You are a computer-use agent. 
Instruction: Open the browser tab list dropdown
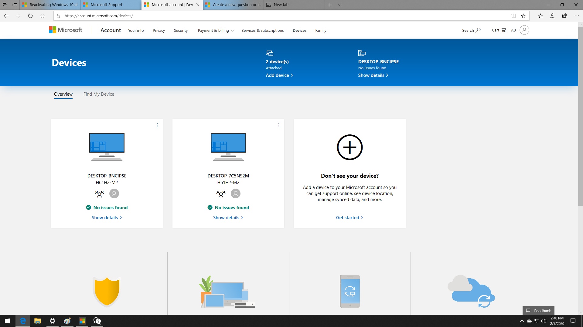click(x=339, y=5)
